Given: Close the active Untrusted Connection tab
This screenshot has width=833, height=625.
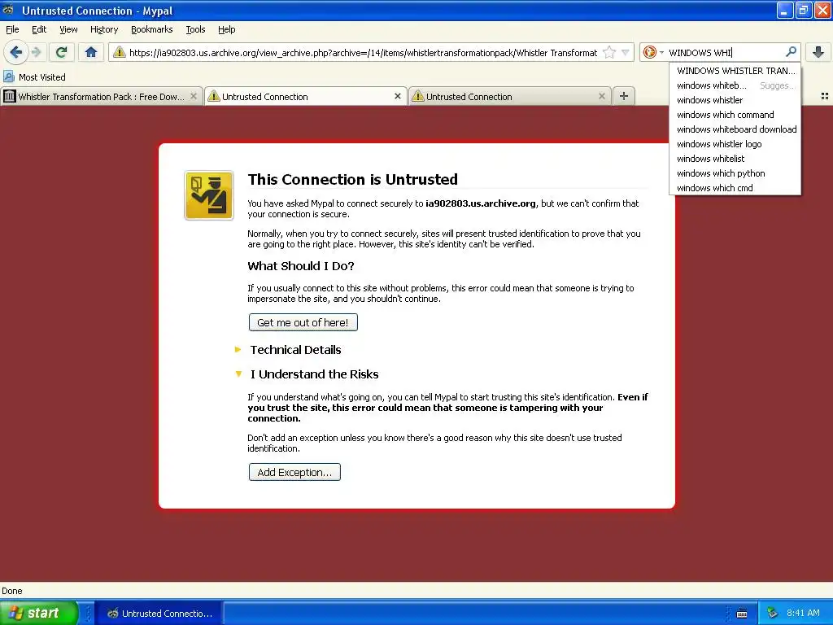Looking at the screenshot, I should (x=397, y=96).
